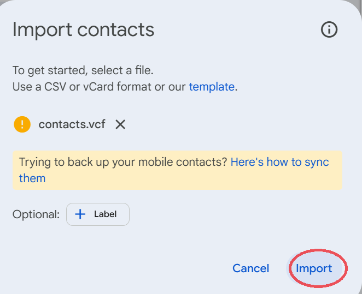Image resolution: width=362 pixels, height=294 pixels.
Task: Click "Trying to back up your mobile contacts?" text
Action: 123,162
